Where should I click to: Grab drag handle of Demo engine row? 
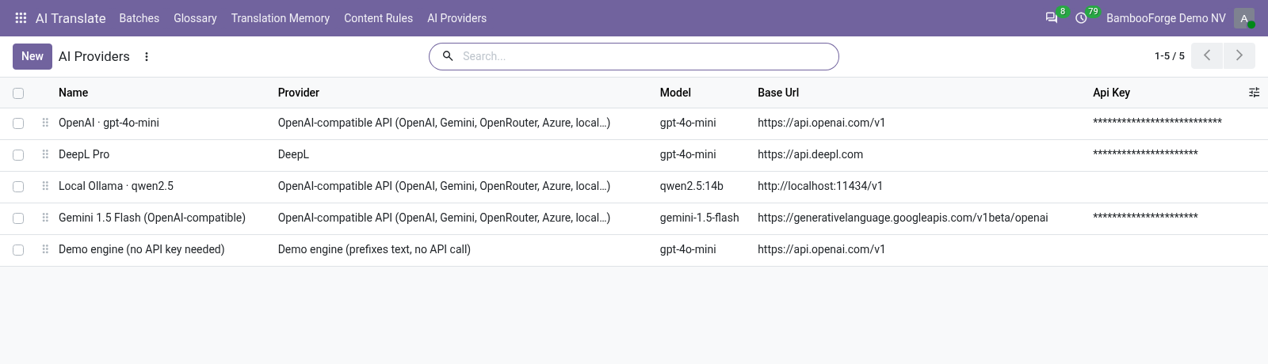point(45,249)
